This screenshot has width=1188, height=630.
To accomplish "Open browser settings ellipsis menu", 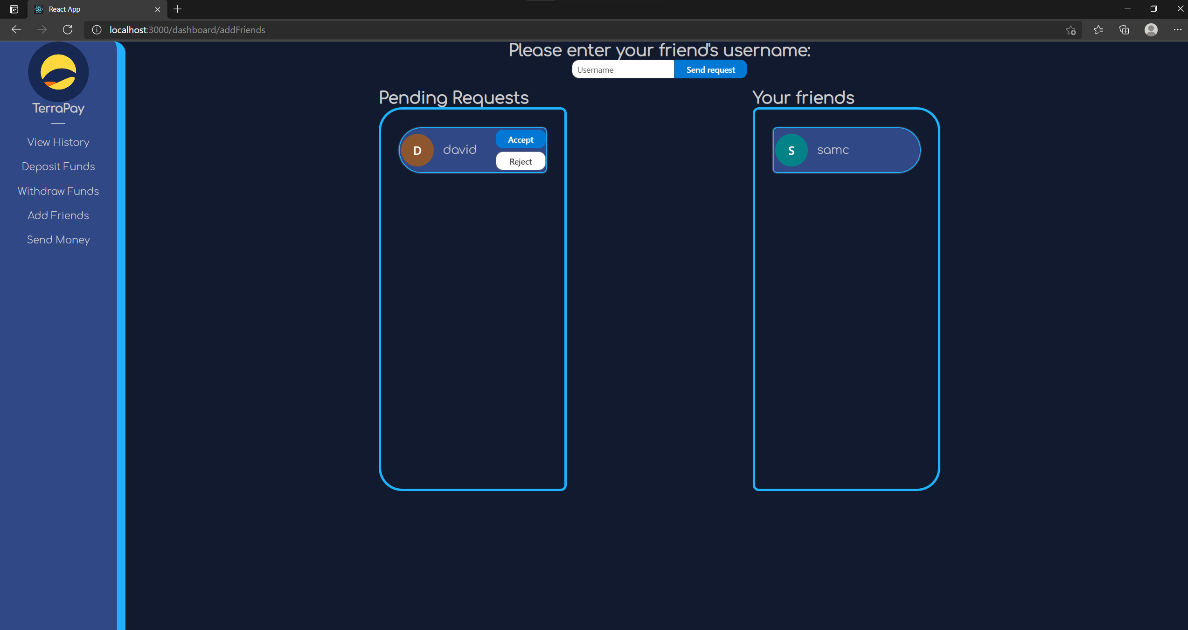I will pos(1177,30).
